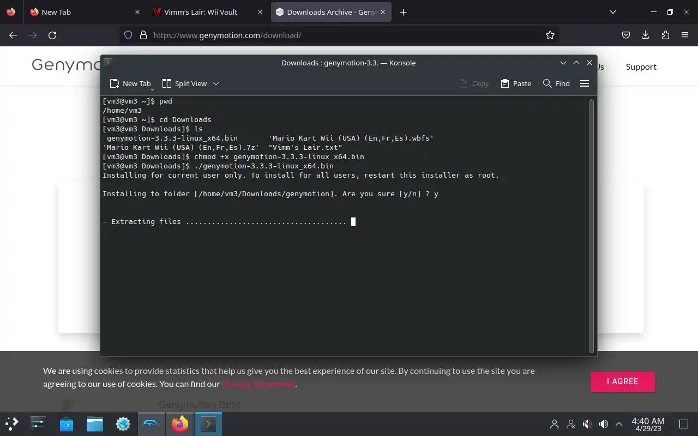Viewport: 698px width, 436px height.
Task: Switch to Firefox in the taskbar
Action: click(x=180, y=423)
